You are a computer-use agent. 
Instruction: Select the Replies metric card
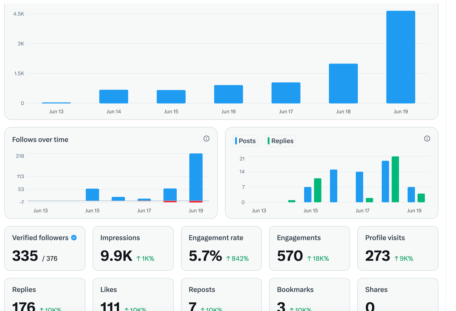click(x=45, y=295)
